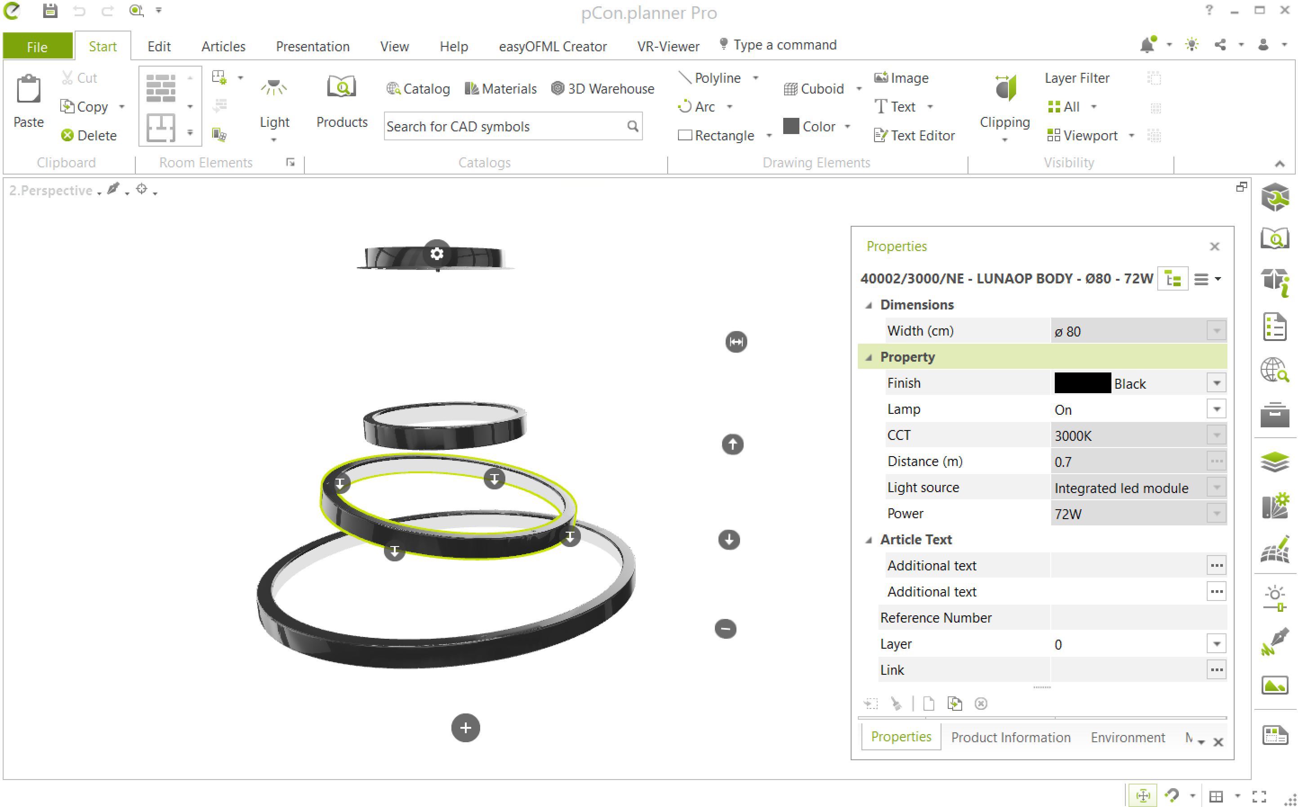The width and height of the screenshot is (1298, 807).
Task: Click the Undo arrow icon
Action: click(80, 11)
